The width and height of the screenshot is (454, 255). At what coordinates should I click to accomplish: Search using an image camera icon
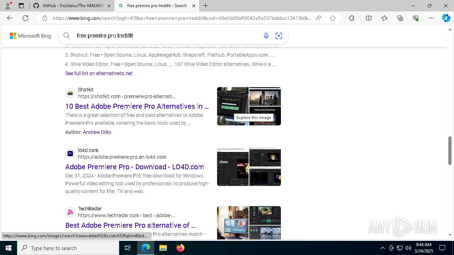tap(279, 35)
